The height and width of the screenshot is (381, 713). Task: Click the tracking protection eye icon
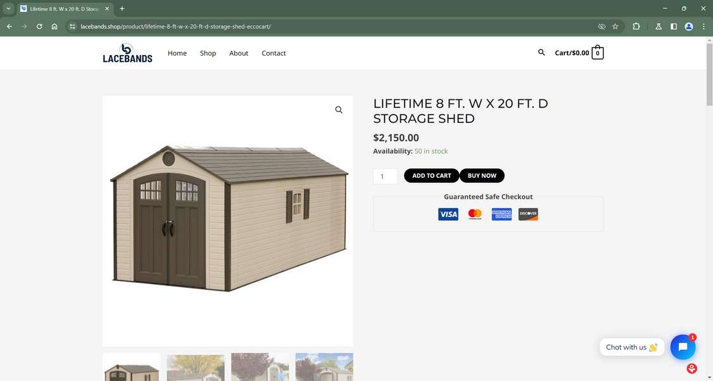click(602, 27)
